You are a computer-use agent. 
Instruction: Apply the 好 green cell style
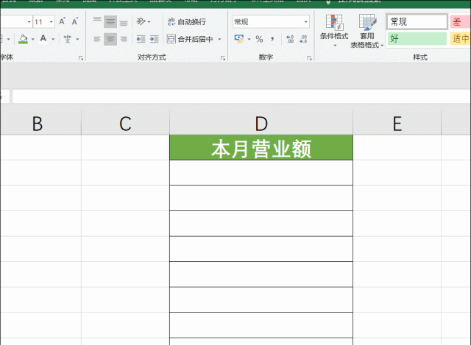(x=417, y=39)
